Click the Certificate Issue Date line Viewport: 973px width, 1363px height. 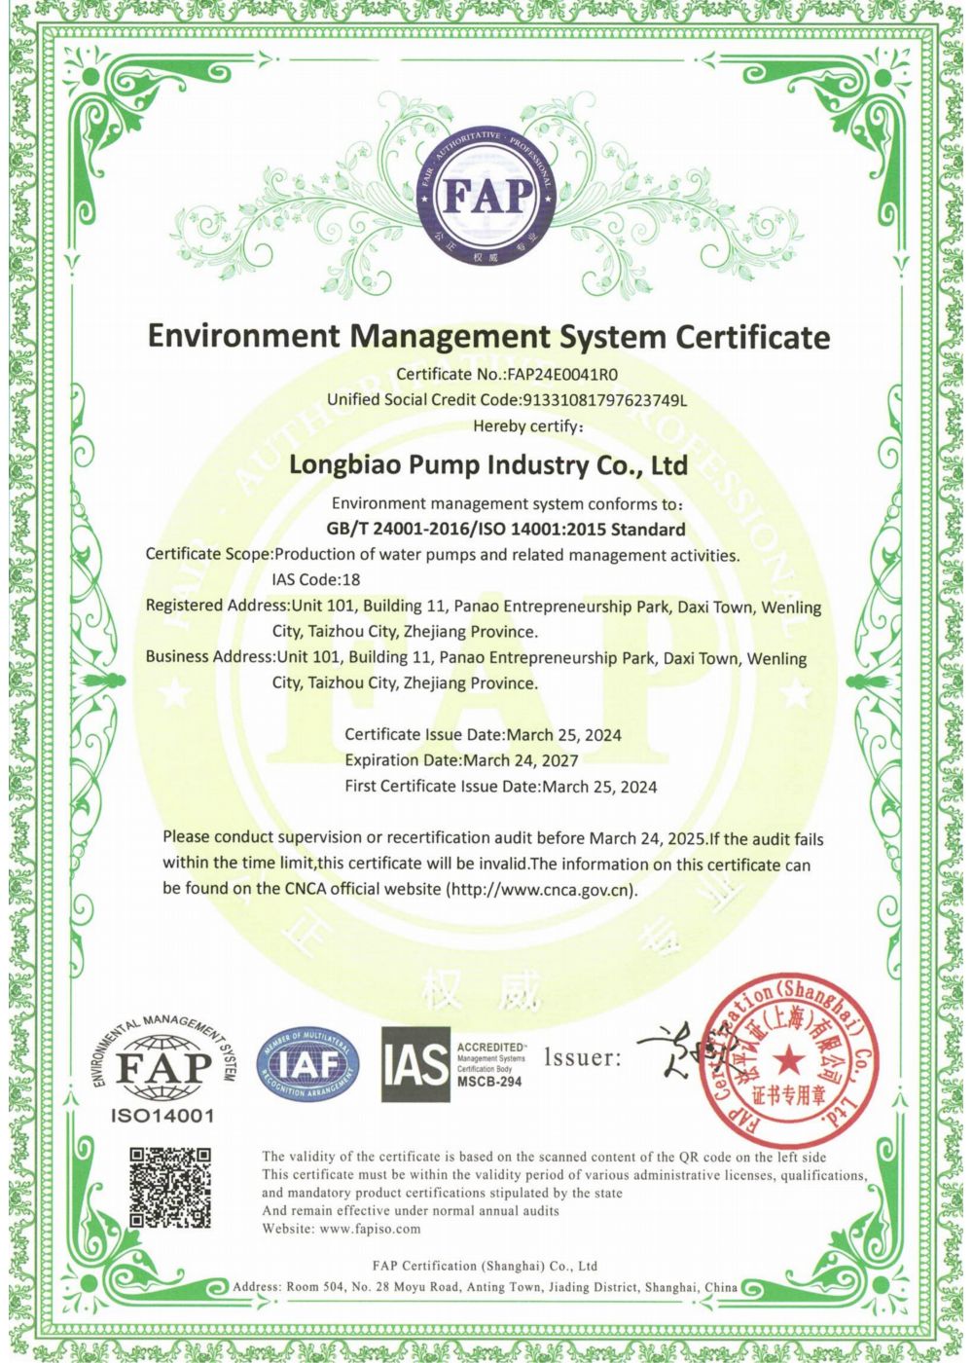pos(483,735)
